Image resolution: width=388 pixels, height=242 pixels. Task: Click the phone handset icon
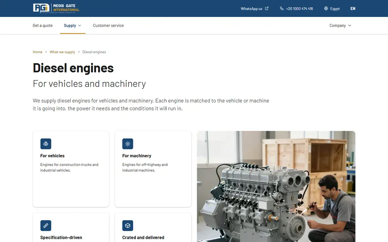(282, 8)
